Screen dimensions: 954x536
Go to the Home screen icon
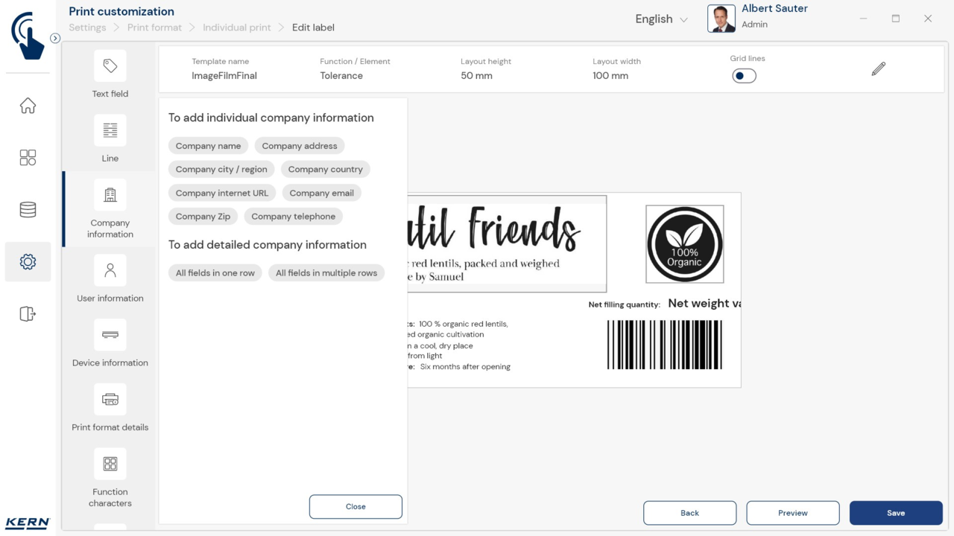click(28, 106)
